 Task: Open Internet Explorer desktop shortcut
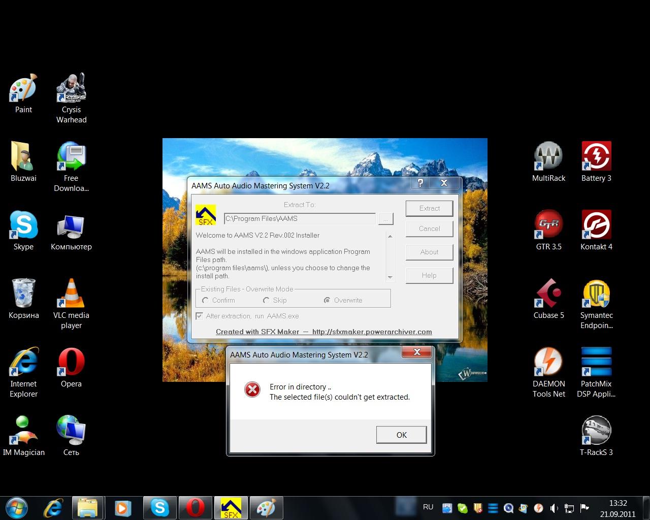click(x=23, y=372)
